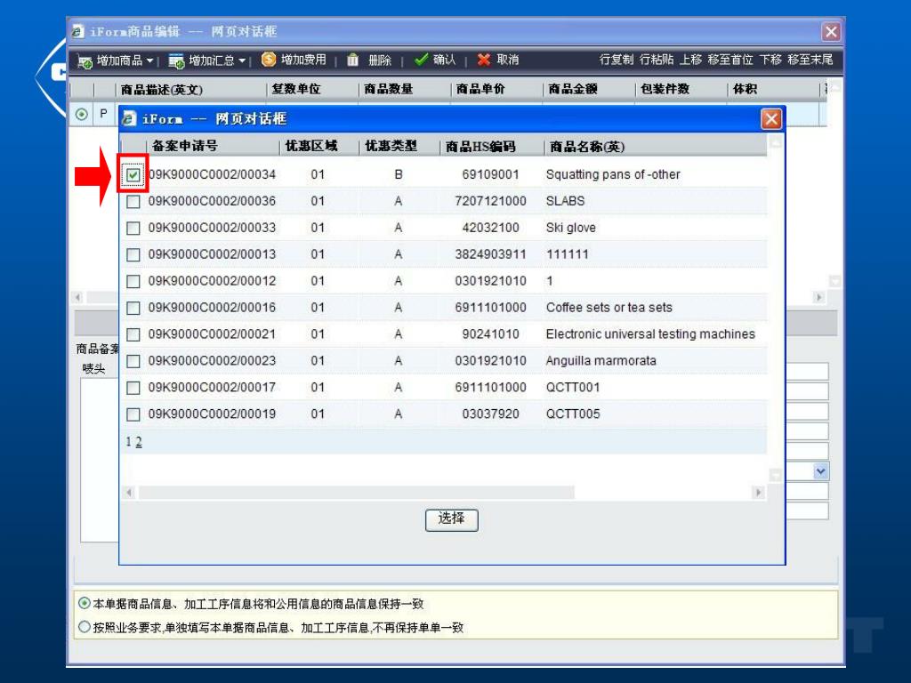Select the radio button in row P

pyautogui.click(x=81, y=115)
